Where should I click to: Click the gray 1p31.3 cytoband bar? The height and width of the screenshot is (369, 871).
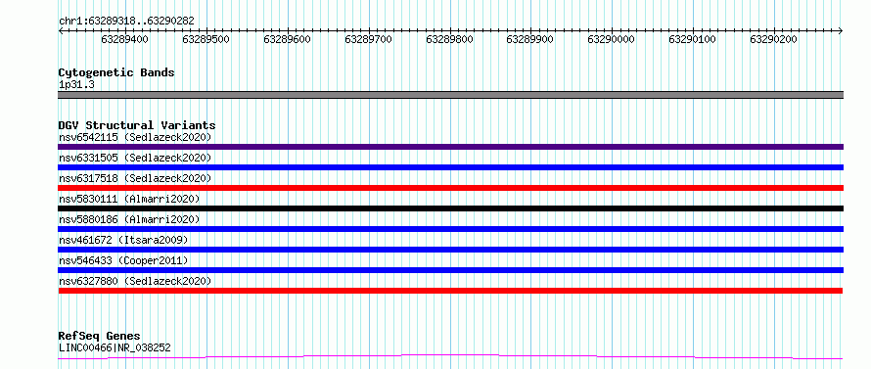tap(450, 95)
